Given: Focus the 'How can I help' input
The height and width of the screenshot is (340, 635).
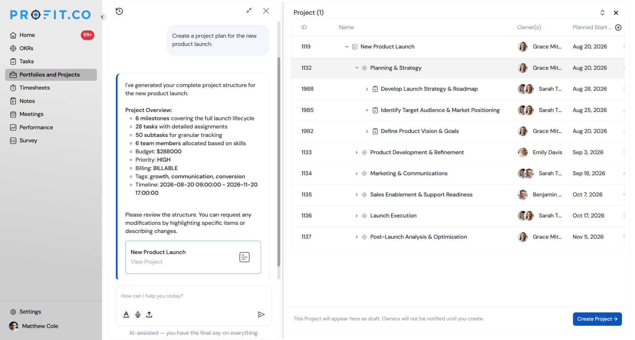Looking at the screenshot, I should tap(193, 296).
